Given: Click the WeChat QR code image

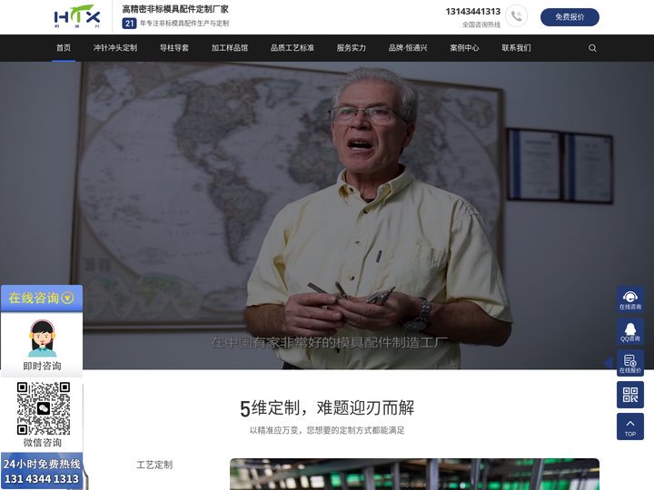Looking at the screenshot, I should pos(44,408).
